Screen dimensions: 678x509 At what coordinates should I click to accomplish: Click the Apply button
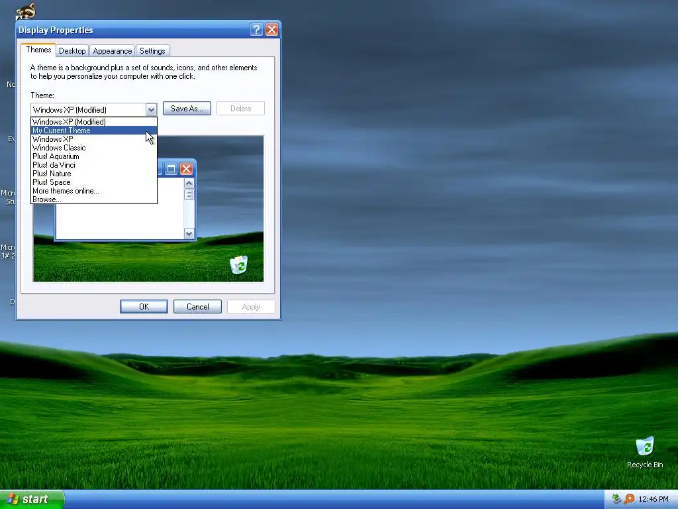click(x=251, y=306)
